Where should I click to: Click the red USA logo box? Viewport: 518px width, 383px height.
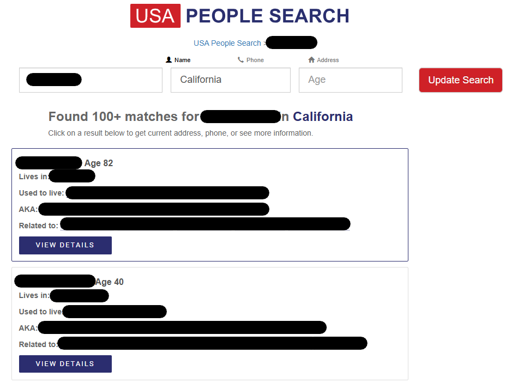(155, 16)
